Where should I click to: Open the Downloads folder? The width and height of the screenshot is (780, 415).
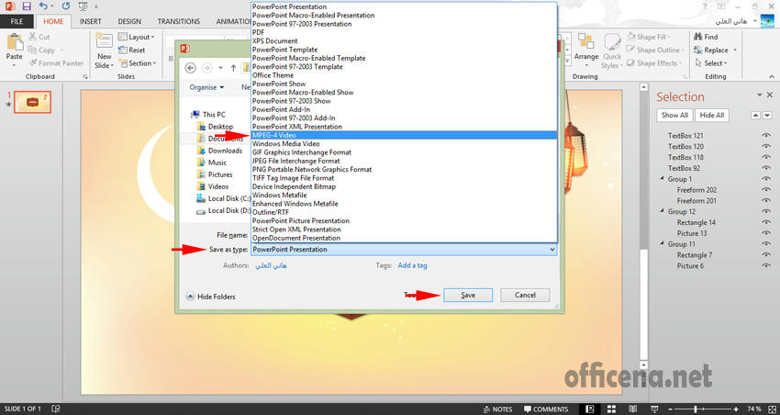click(x=219, y=151)
